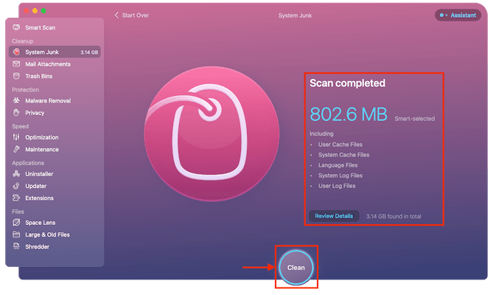Select Large & Old Files item
Screen dimensions: 496x295
[55, 235]
